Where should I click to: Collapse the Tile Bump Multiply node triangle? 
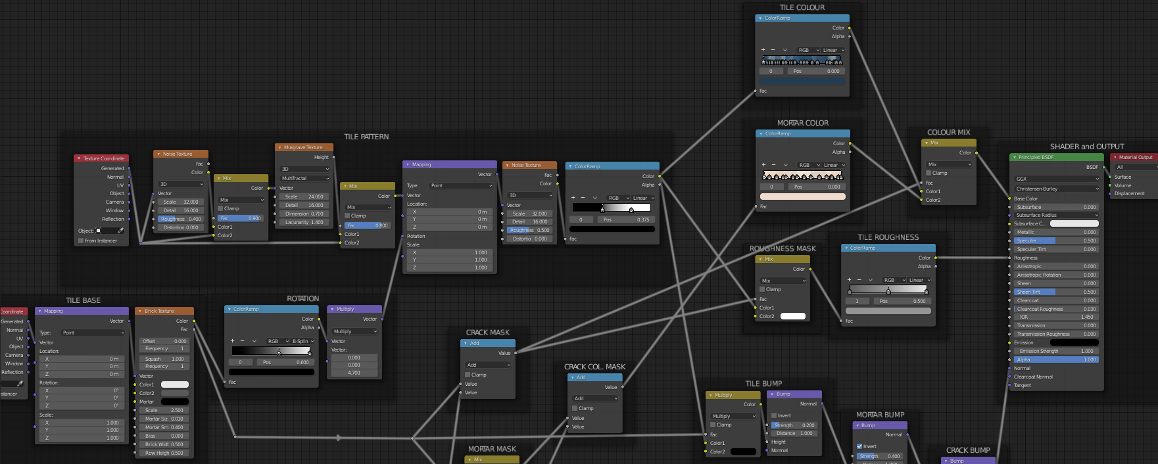coord(710,396)
